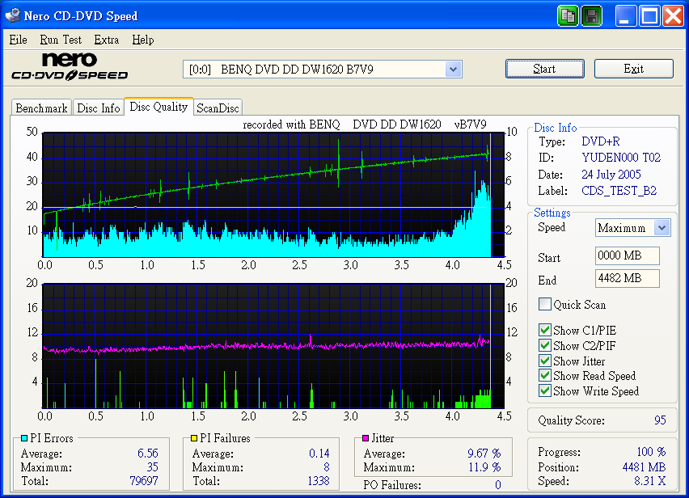
Task: Click the magenta Jitter legend swatch
Action: click(x=366, y=438)
